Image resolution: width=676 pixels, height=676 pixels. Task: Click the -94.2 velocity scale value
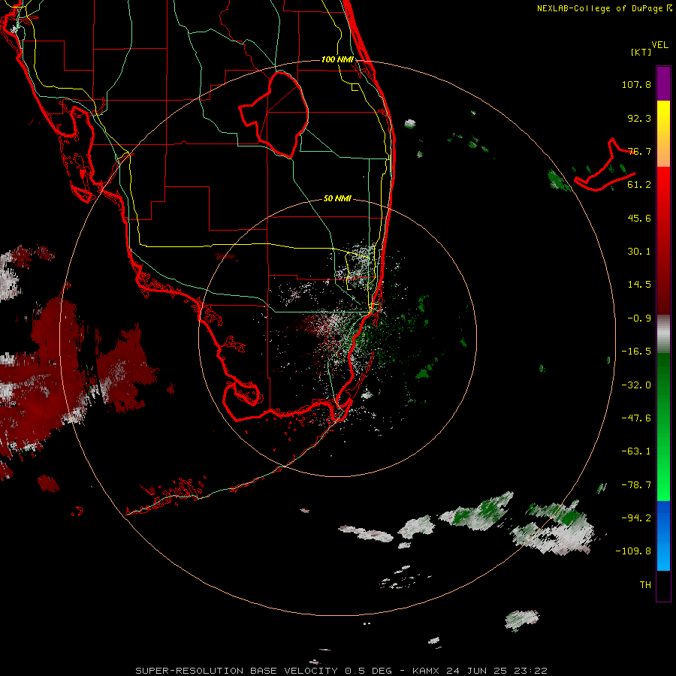coord(636,518)
